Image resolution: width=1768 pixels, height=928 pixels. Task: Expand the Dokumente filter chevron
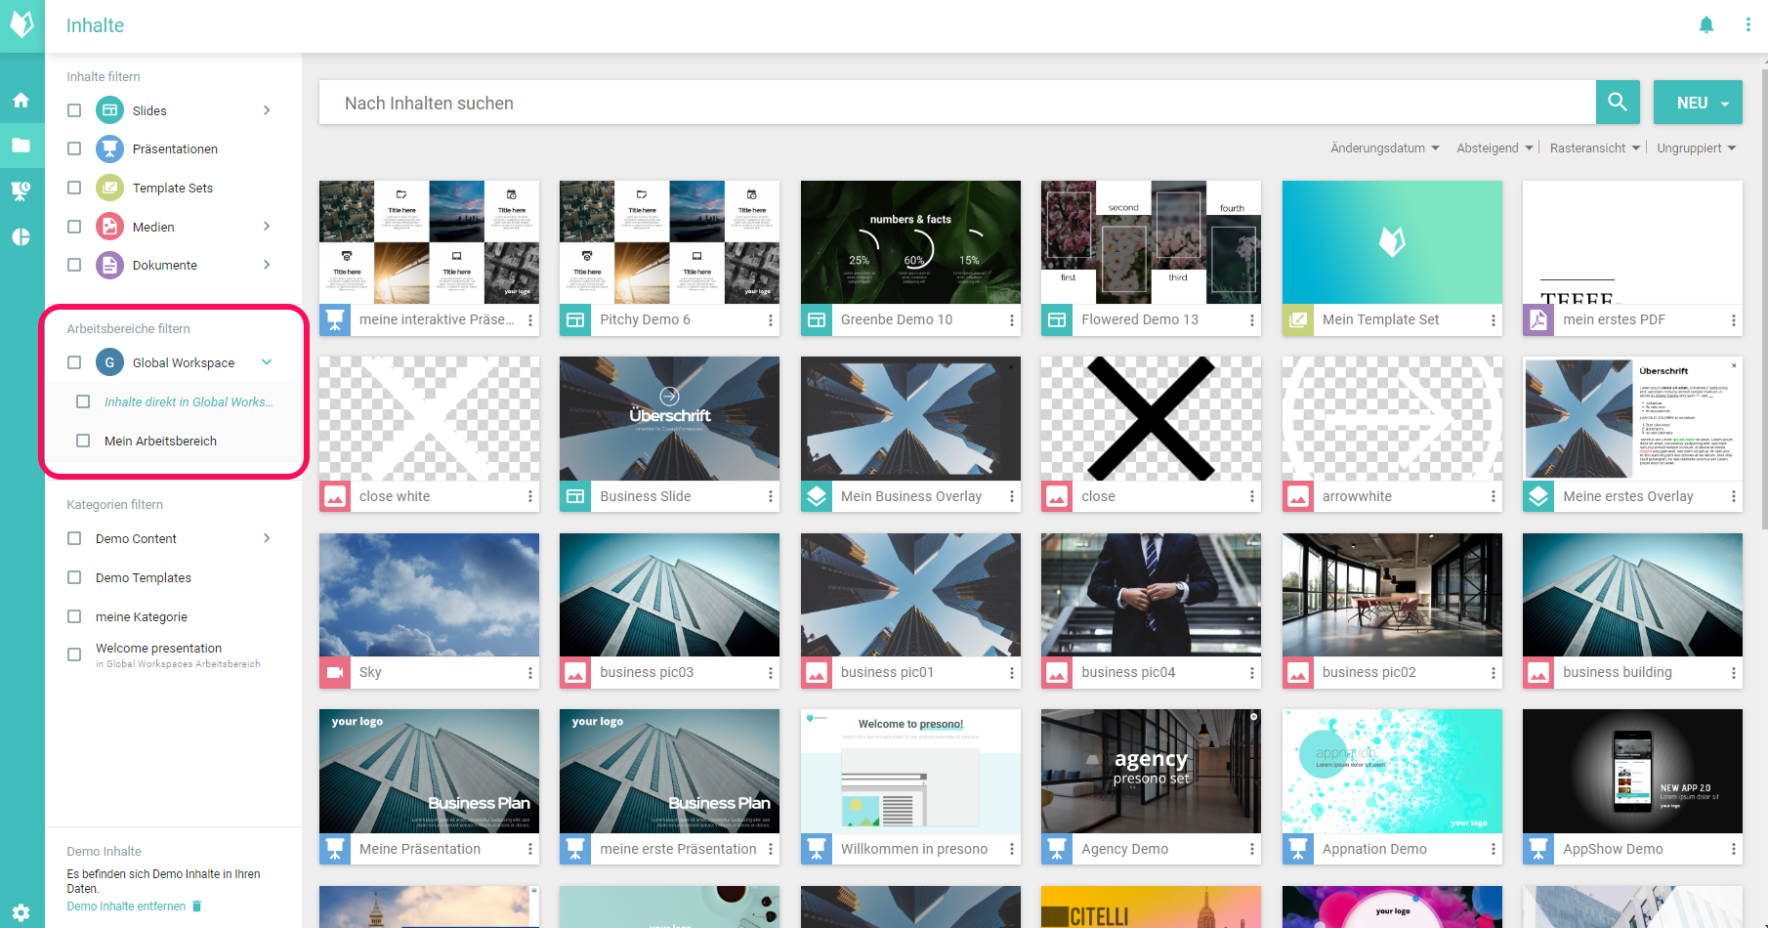coord(267,265)
